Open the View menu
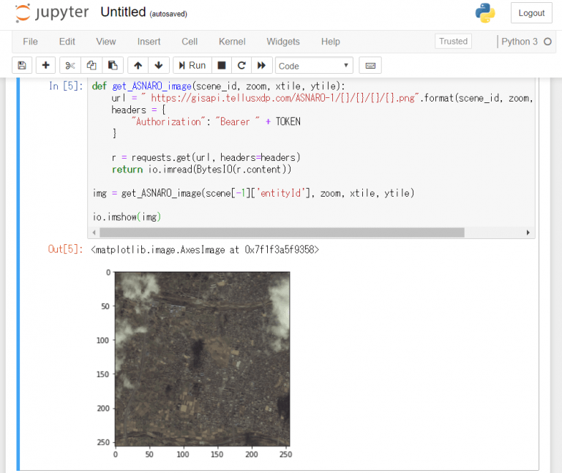This screenshot has height=473, width=562. click(105, 42)
